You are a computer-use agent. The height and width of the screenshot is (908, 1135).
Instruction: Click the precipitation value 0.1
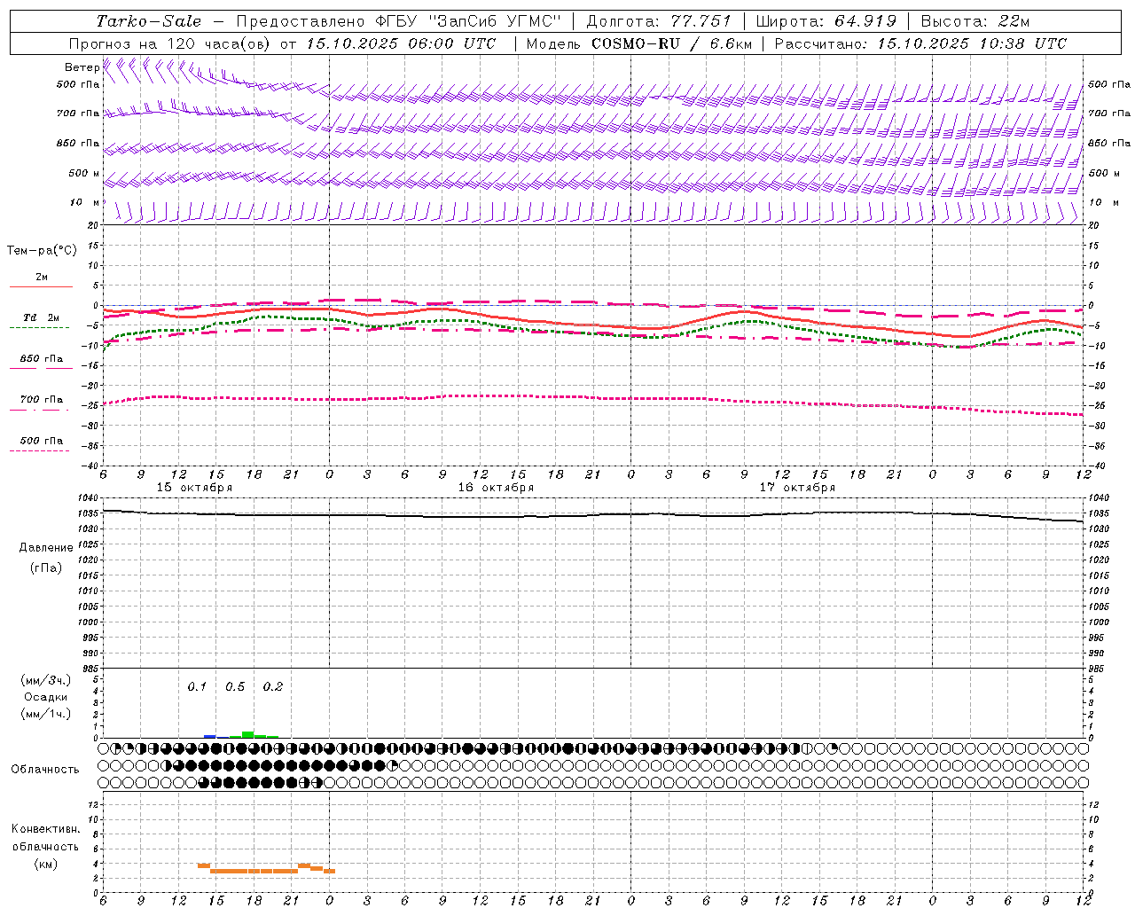click(197, 687)
